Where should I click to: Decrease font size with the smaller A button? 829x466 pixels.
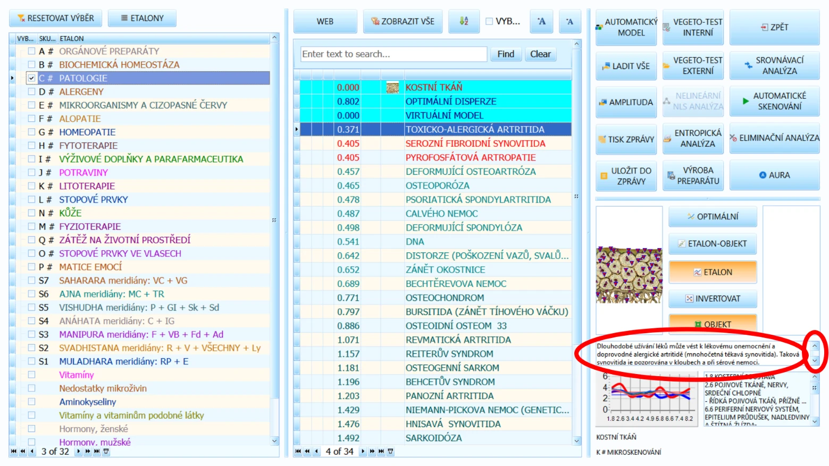coord(570,22)
